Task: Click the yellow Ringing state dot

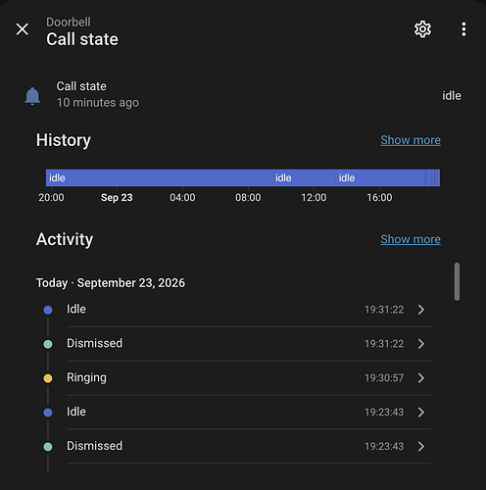Action: coord(48,378)
